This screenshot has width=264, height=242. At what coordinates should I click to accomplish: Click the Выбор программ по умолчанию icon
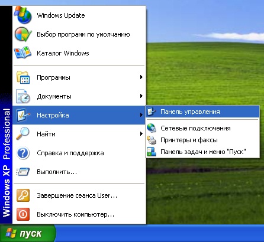pyautogui.click(x=23, y=34)
